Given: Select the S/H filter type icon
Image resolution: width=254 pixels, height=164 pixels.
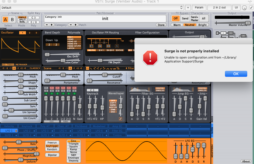Looking at the screenshot, I should click(x=118, y=68).
